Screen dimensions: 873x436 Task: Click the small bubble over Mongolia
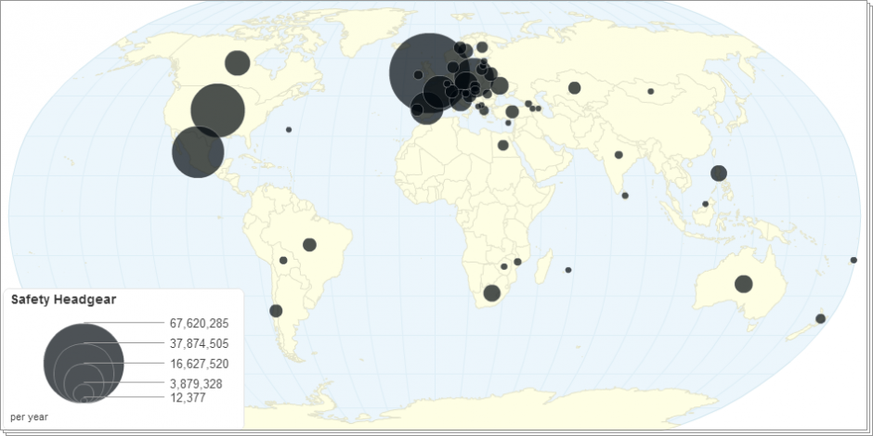click(650, 91)
